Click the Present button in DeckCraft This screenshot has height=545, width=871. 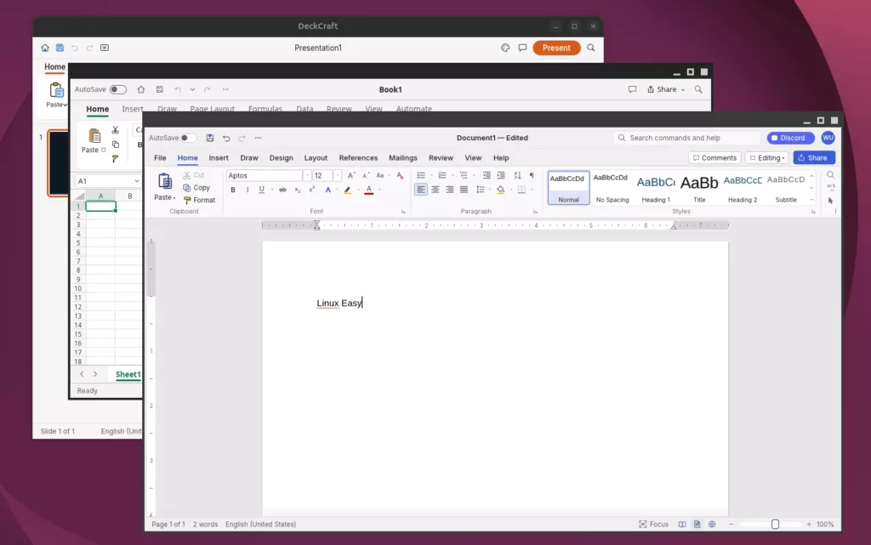point(556,48)
